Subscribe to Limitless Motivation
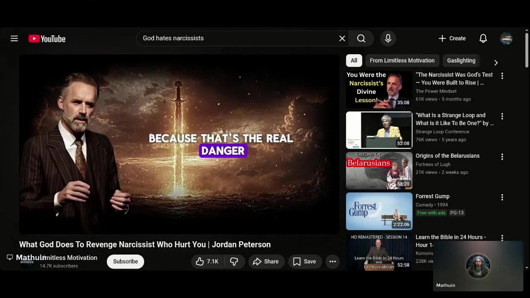 point(125,262)
